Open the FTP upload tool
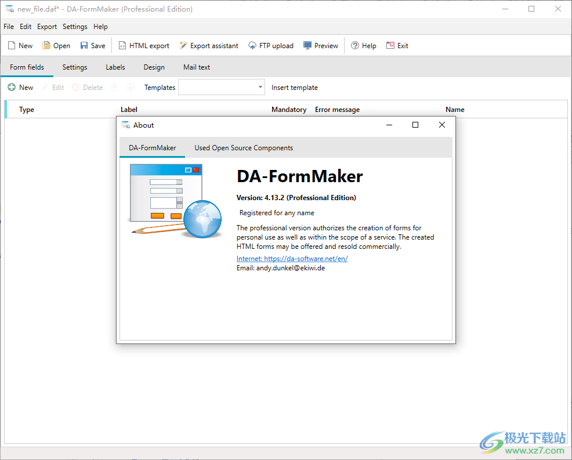572x460 pixels. (270, 45)
